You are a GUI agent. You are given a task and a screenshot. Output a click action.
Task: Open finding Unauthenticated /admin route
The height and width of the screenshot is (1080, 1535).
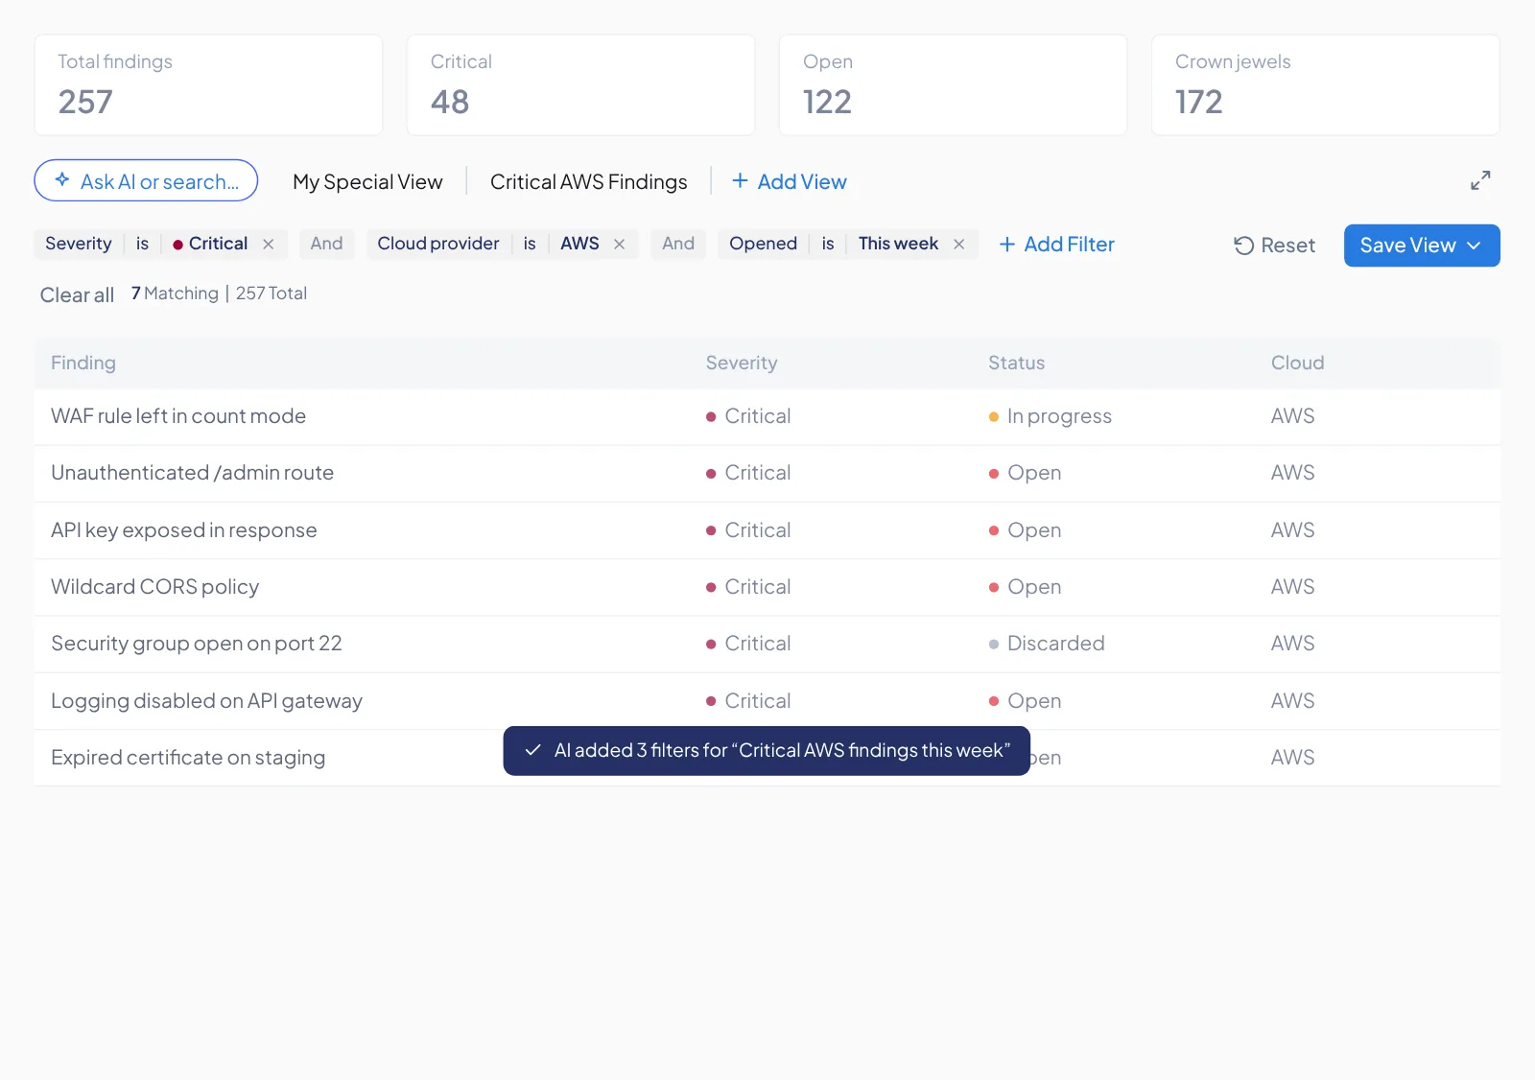point(767,473)
